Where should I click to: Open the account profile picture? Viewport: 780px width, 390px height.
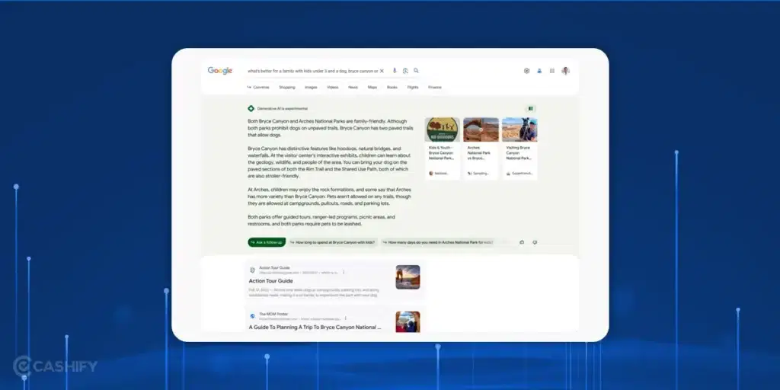tap(566, 71)
